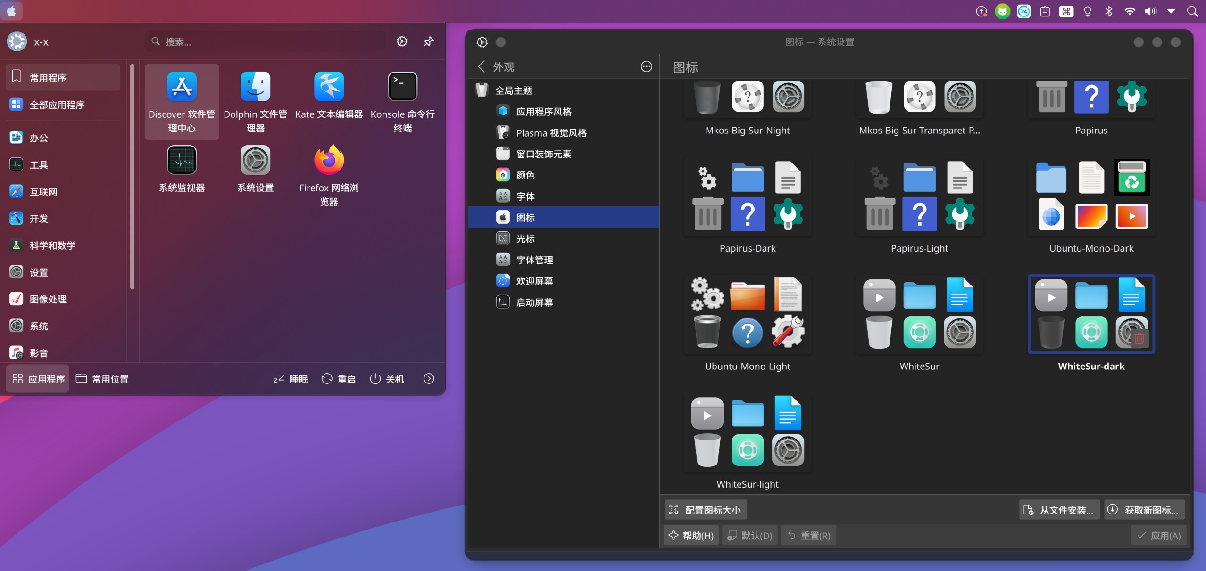Switch to 应用程序 tab in launcher
The width and height of the screenshot is (1206, 571).
click(x=38, y=379)
